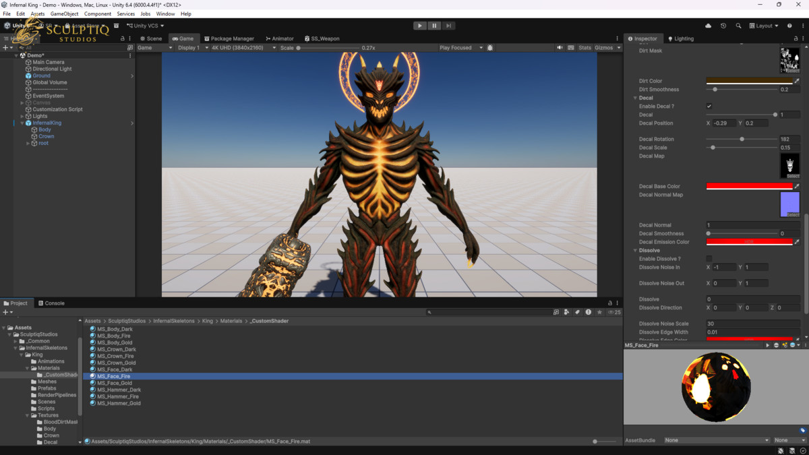Image resolution: width=809 pixels, height=455 pixels.
Task: Open the Layout dropdown
Action: pyautogui.click(x=764, y=26)
